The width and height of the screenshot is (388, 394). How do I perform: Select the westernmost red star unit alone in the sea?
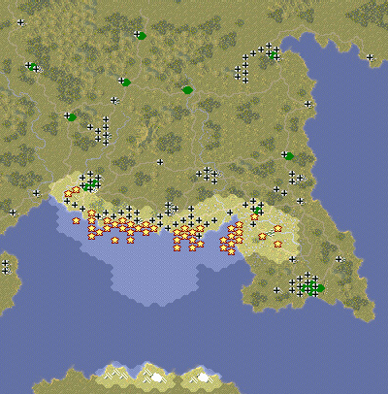click(76, 220)
